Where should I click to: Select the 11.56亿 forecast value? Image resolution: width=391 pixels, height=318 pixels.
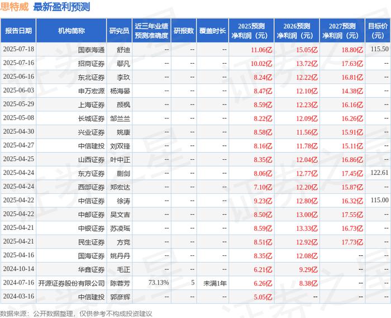point(307,132)
